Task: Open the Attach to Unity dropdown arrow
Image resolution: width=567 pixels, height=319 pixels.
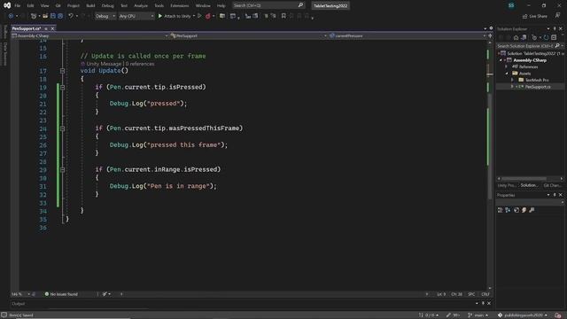Action: coord(194,16)
